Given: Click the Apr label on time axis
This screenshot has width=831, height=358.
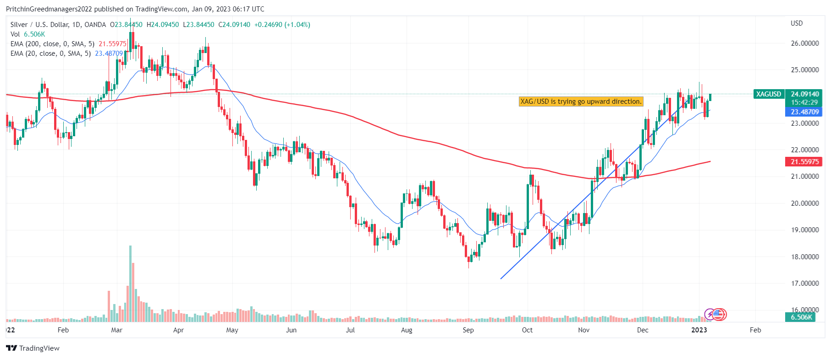Looking at the screenshot, I should (x=178, y=330).
